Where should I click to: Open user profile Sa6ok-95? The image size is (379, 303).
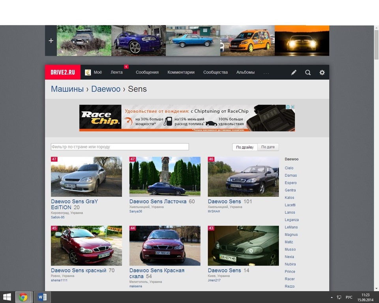coord(58,217)
